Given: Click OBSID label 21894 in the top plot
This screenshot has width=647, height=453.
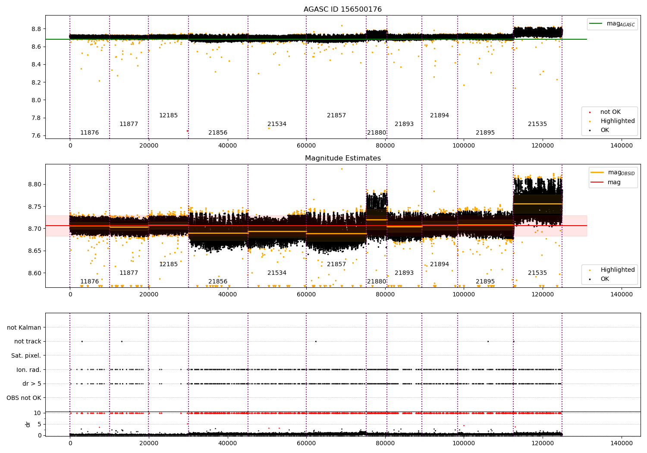Looking at the screenshot, I should click(x=440, y=116).
